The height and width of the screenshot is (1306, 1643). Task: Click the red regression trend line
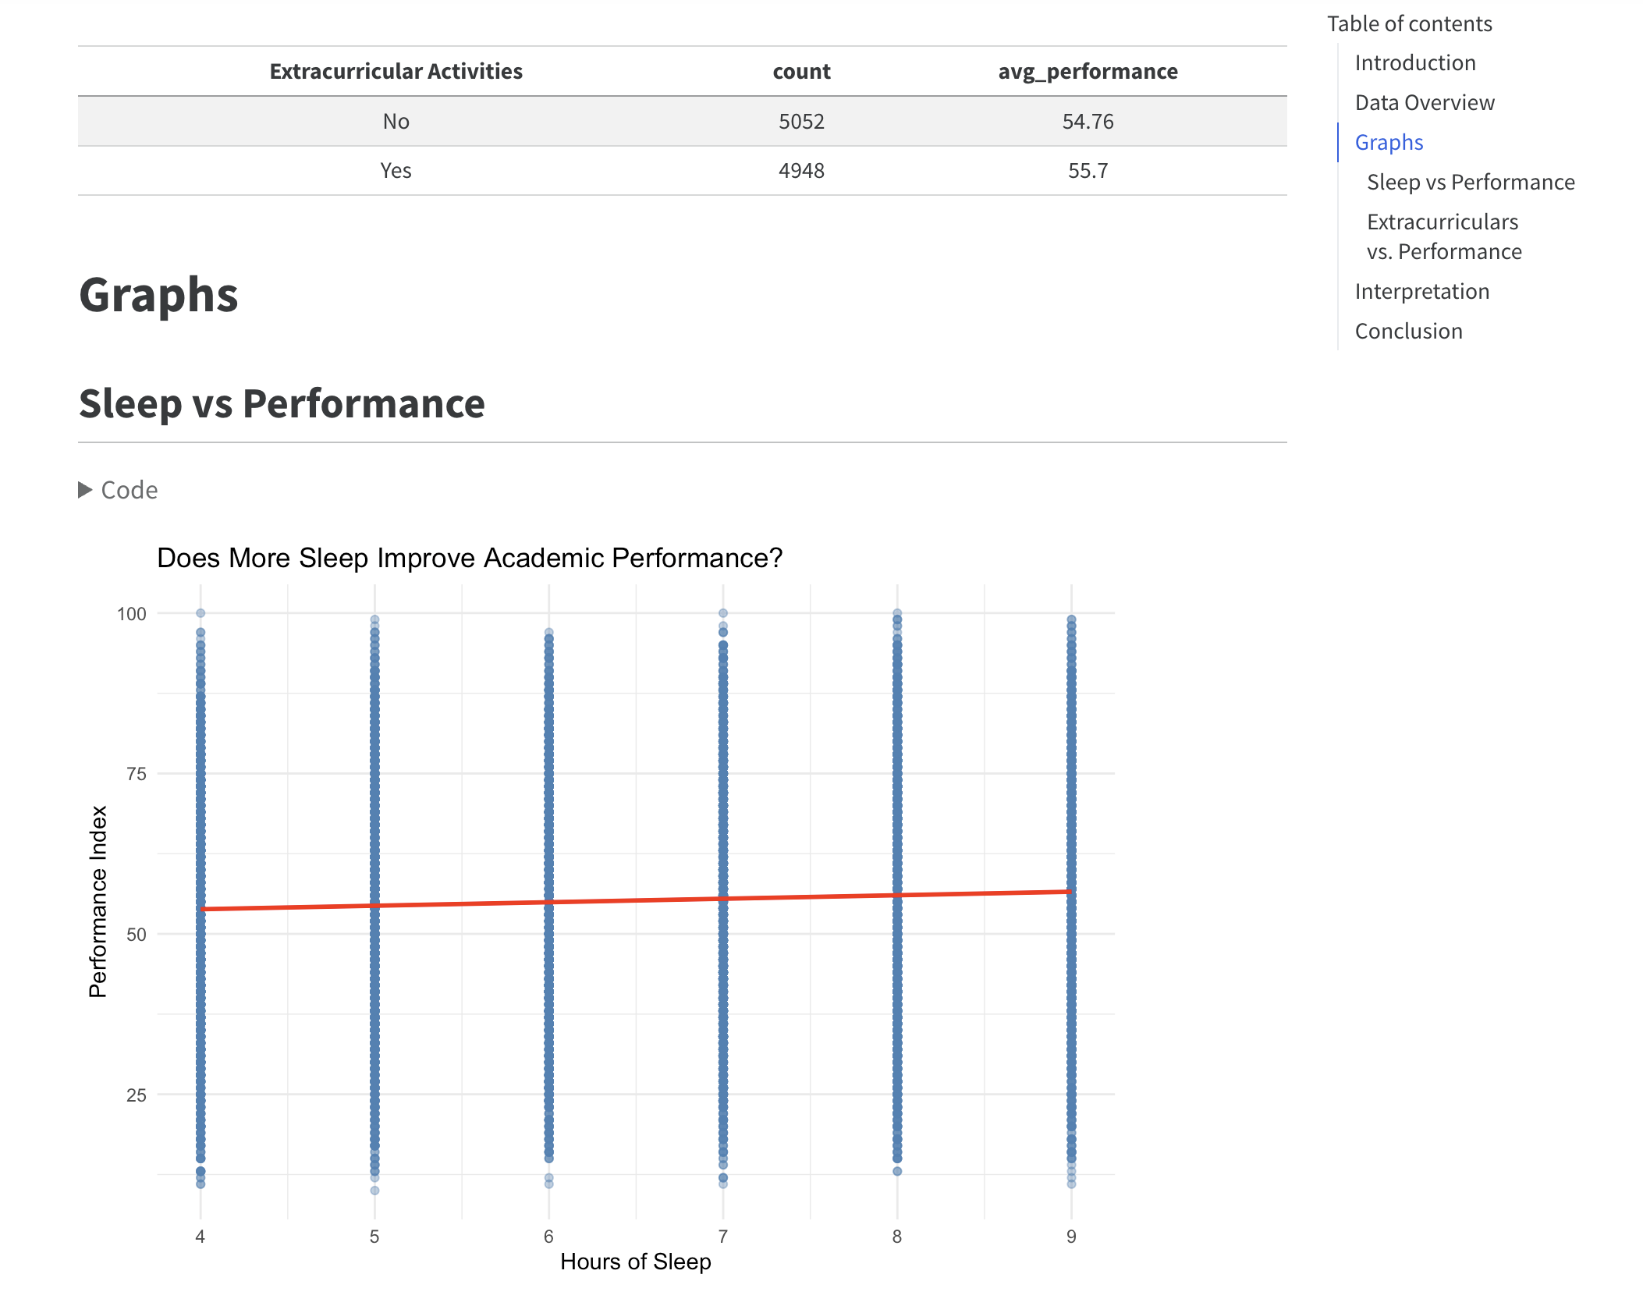coord(636,900)
